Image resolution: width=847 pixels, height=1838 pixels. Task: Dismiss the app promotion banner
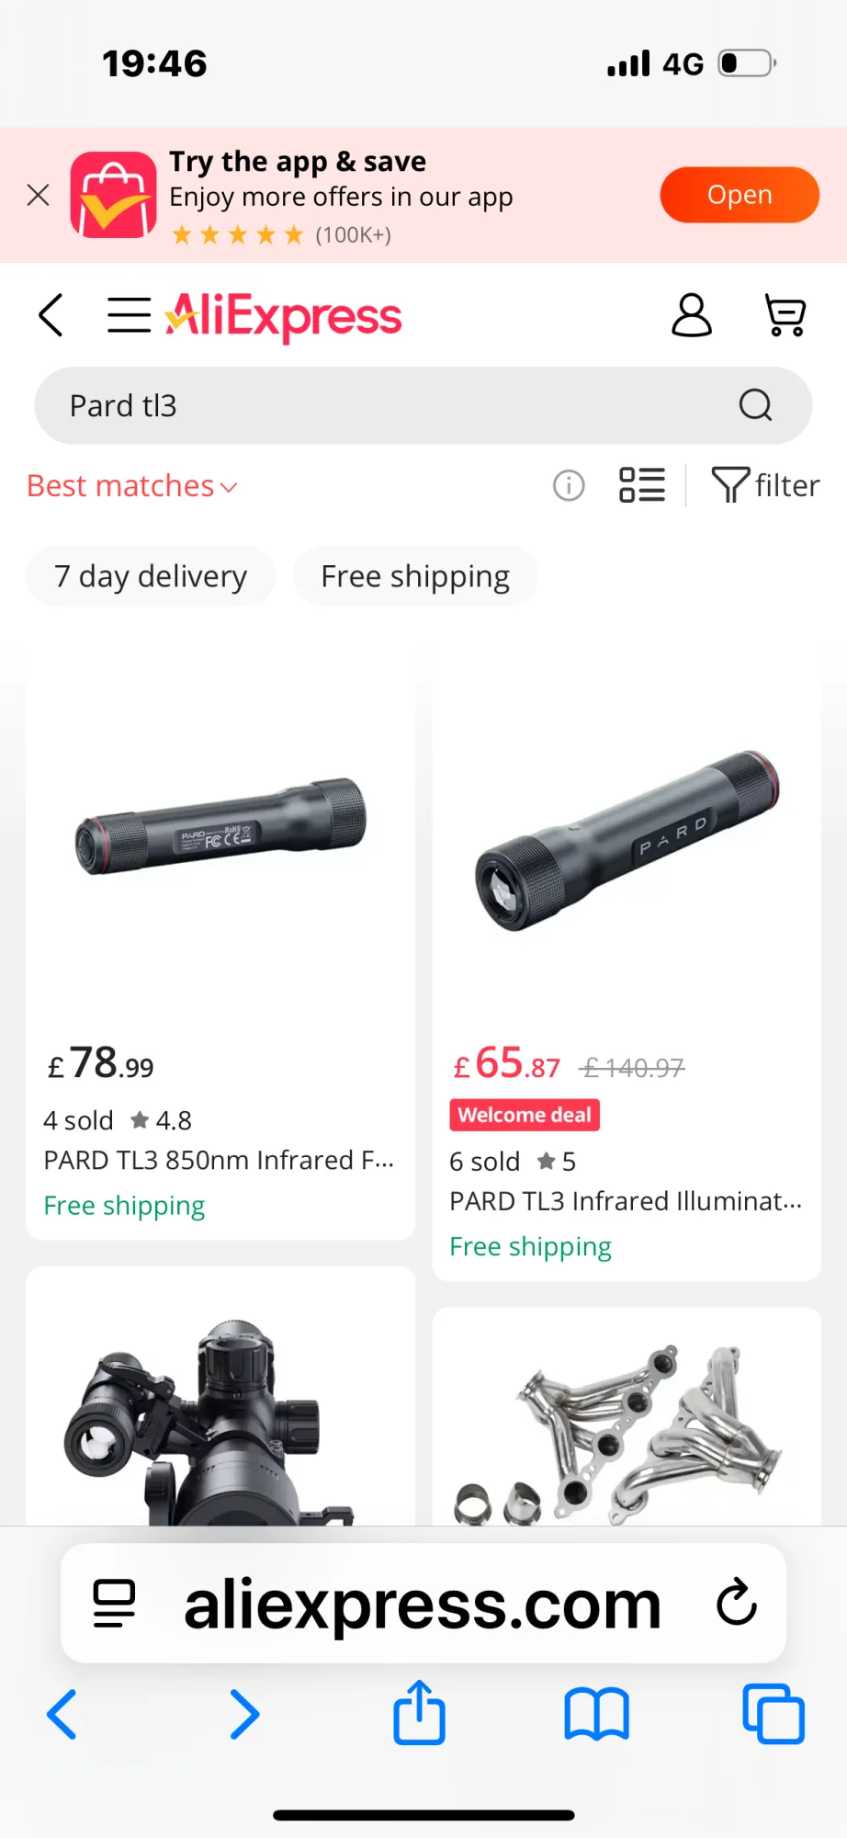(x=39, y=195)
